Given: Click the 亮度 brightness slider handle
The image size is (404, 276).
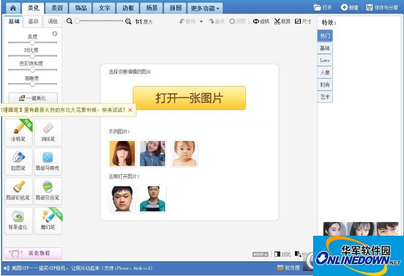Looking at the screenshot, I should (x=32, y=42).
